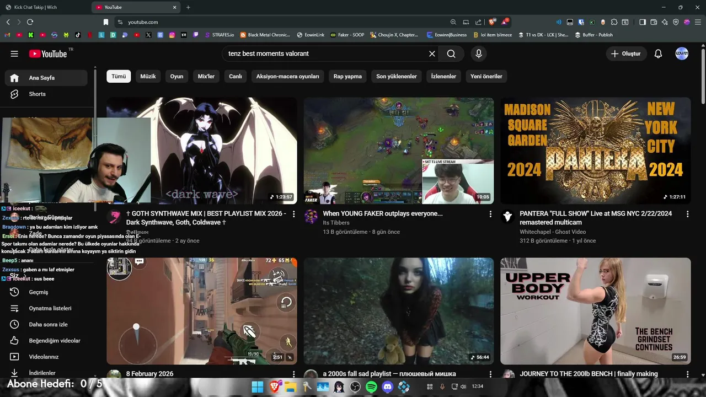Open the Black Metal Chronic bookmark
706x397 pixels.
coord(264,35)
